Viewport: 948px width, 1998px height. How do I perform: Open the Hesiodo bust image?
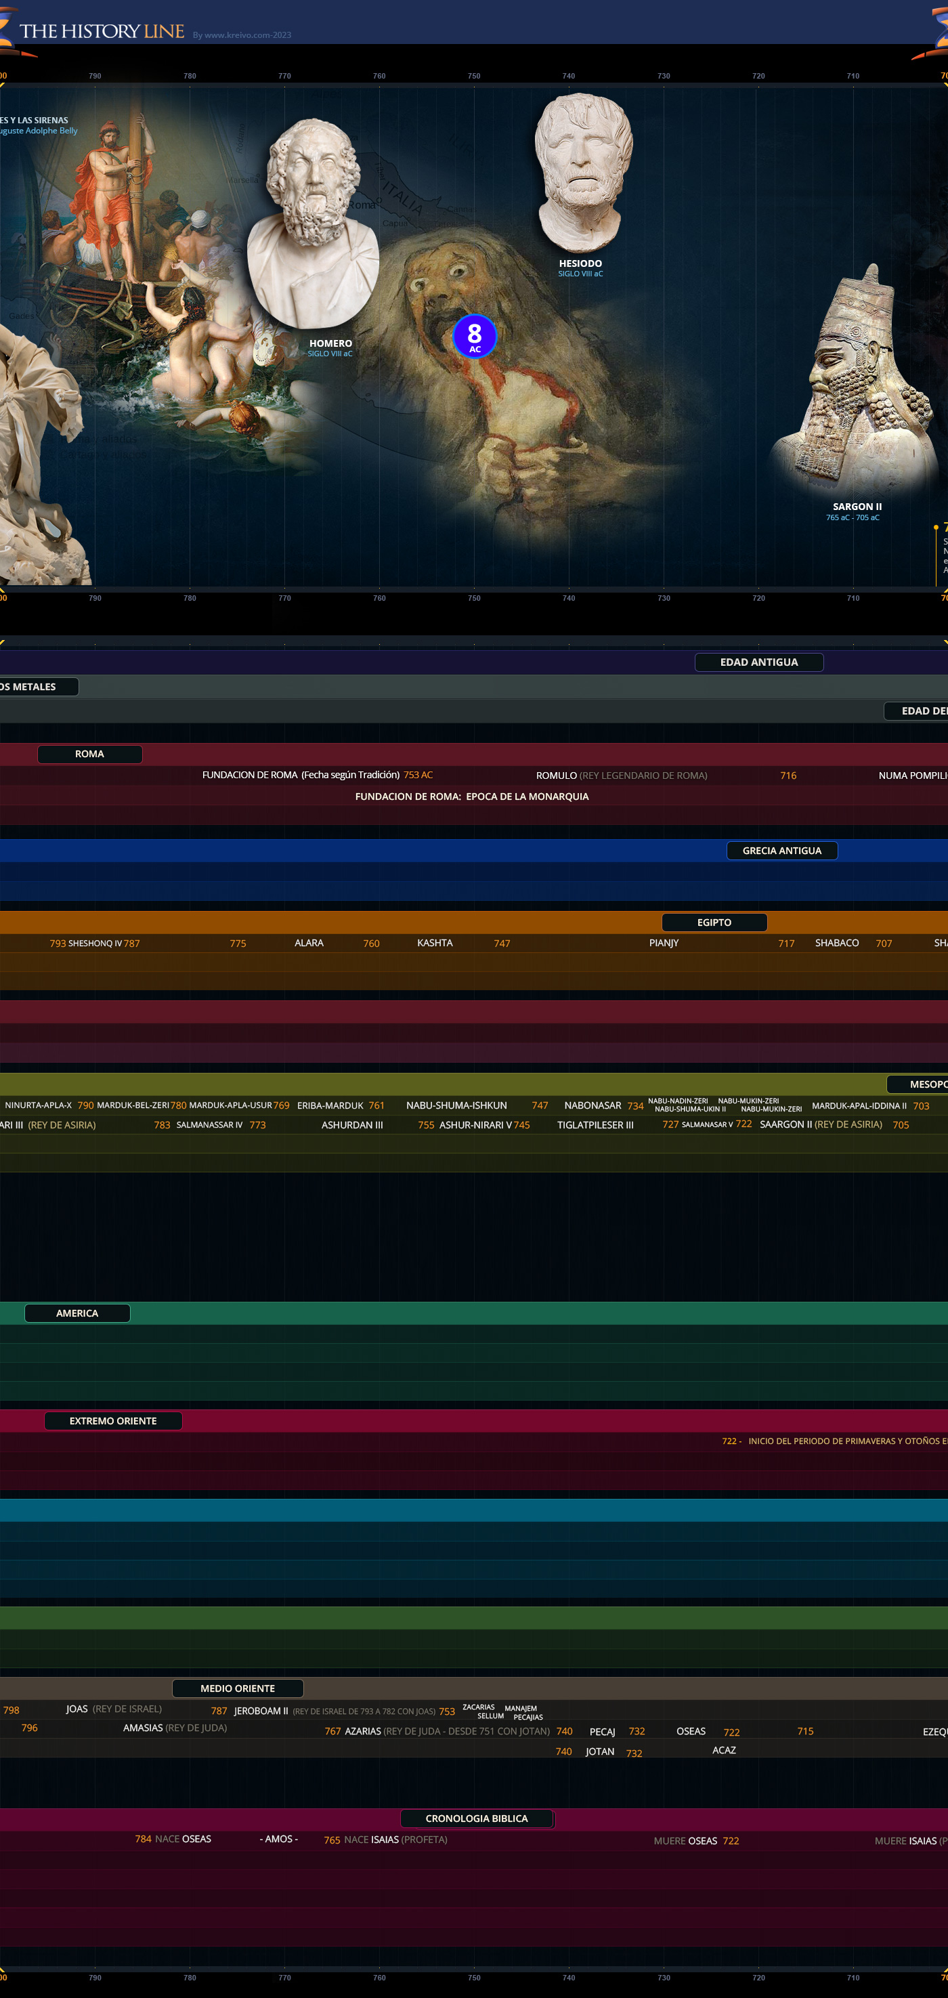(x=584, y=172)
